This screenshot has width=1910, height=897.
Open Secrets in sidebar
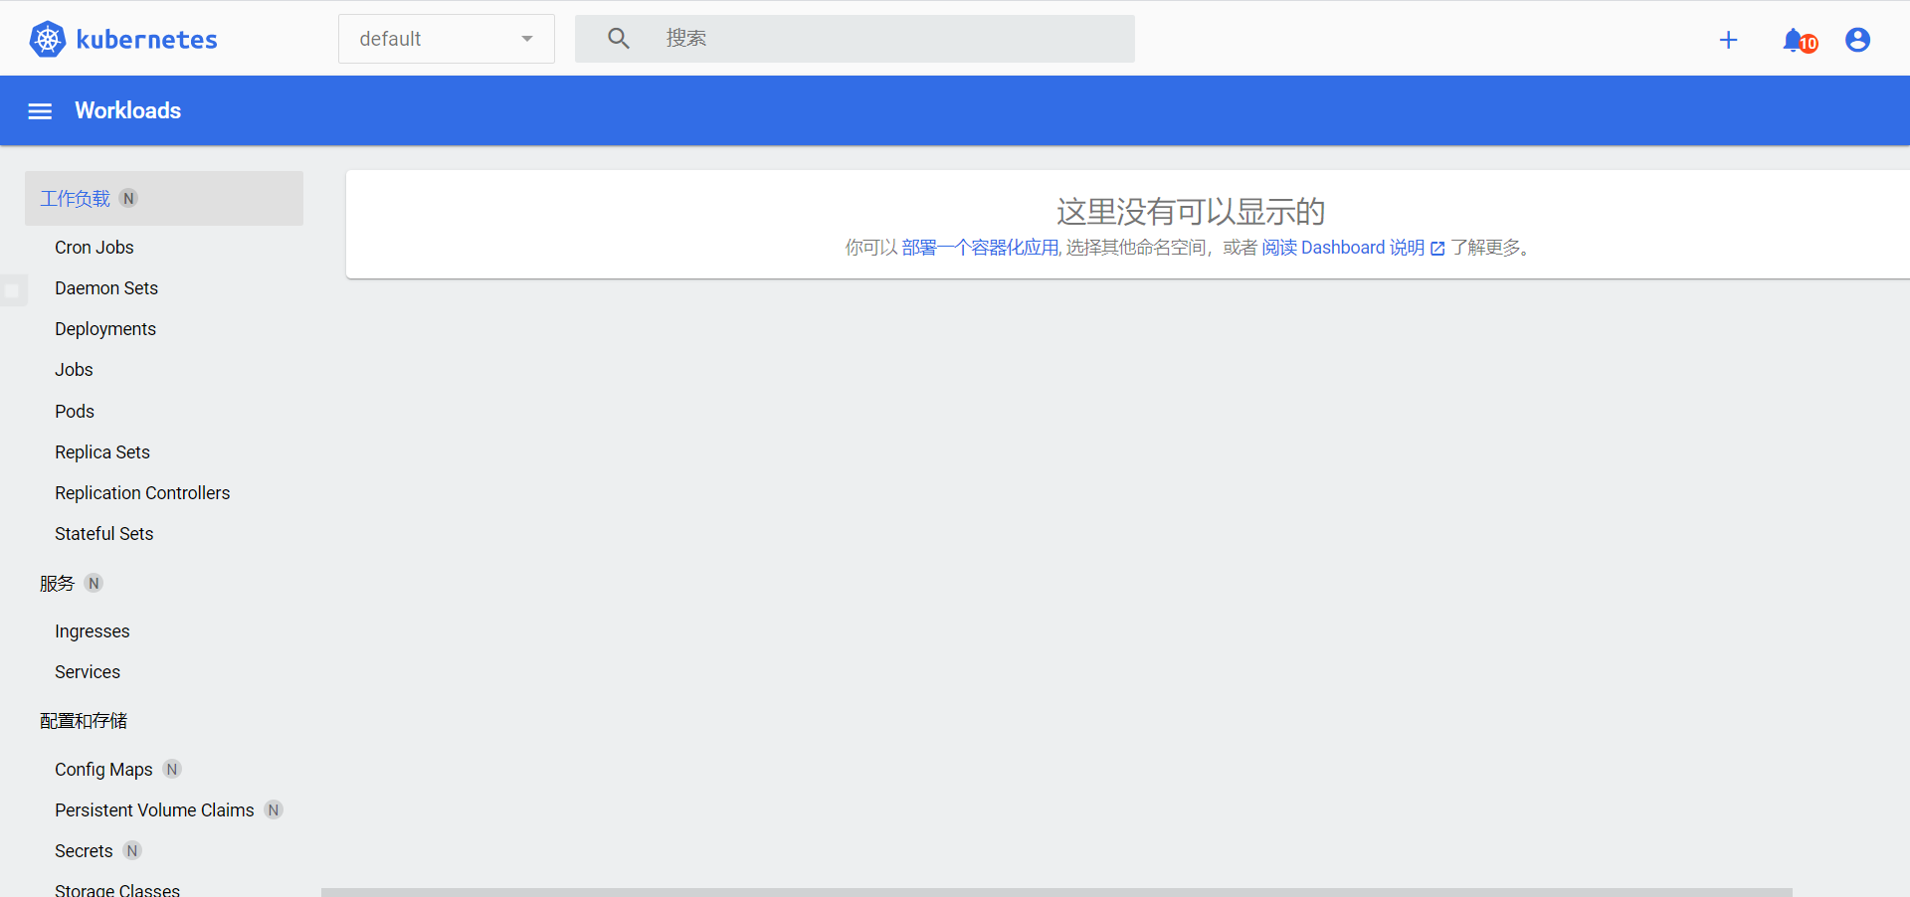coord(84,851)
